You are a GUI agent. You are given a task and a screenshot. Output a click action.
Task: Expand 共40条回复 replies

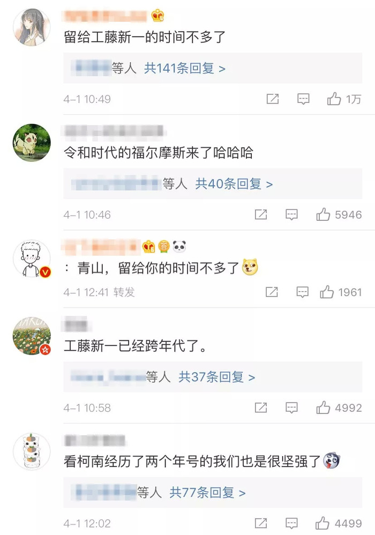coord(234,184)
